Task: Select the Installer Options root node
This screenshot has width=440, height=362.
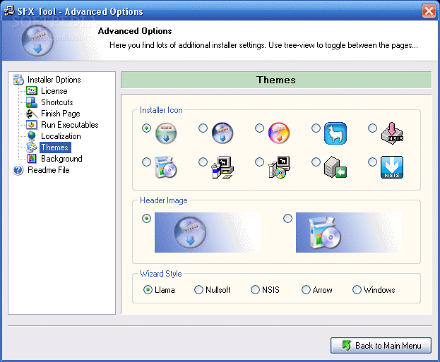Action: pyautogui.click(x=54, y=80)
